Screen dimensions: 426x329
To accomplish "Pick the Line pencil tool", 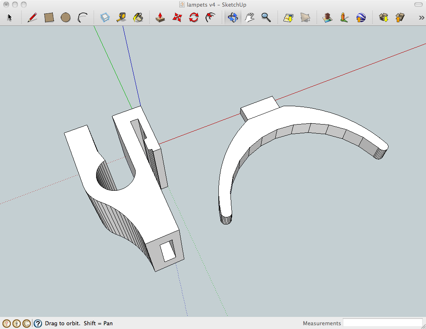I will click(32, 17).
